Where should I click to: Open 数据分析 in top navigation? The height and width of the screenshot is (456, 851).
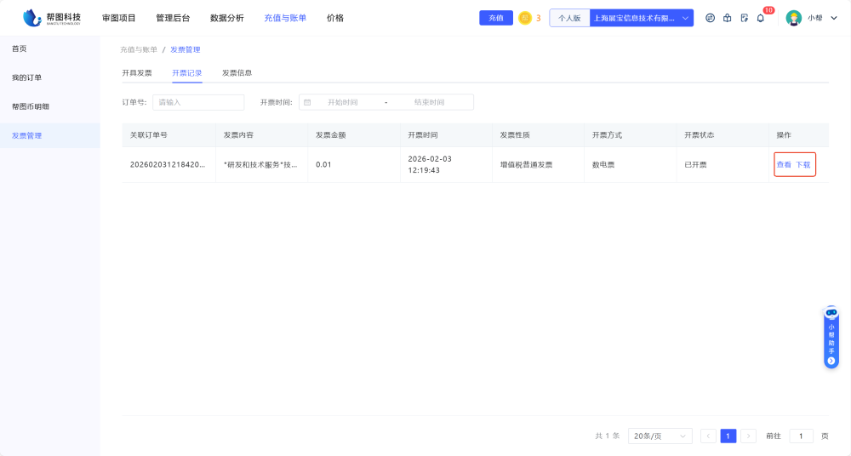(x=226, y=18)
